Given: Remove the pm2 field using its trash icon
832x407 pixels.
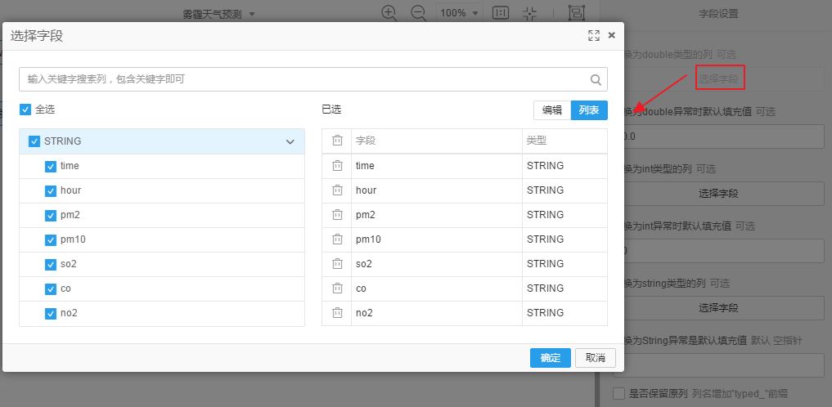Looking at the screenshot, I should click(337, 215).
